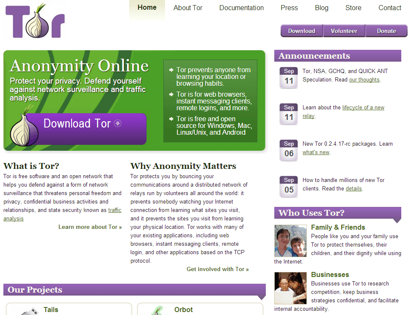Click 'Get involved with Tor »'
Image resolution: width=411 pixels, height=315 pixels.
(218, 269)
